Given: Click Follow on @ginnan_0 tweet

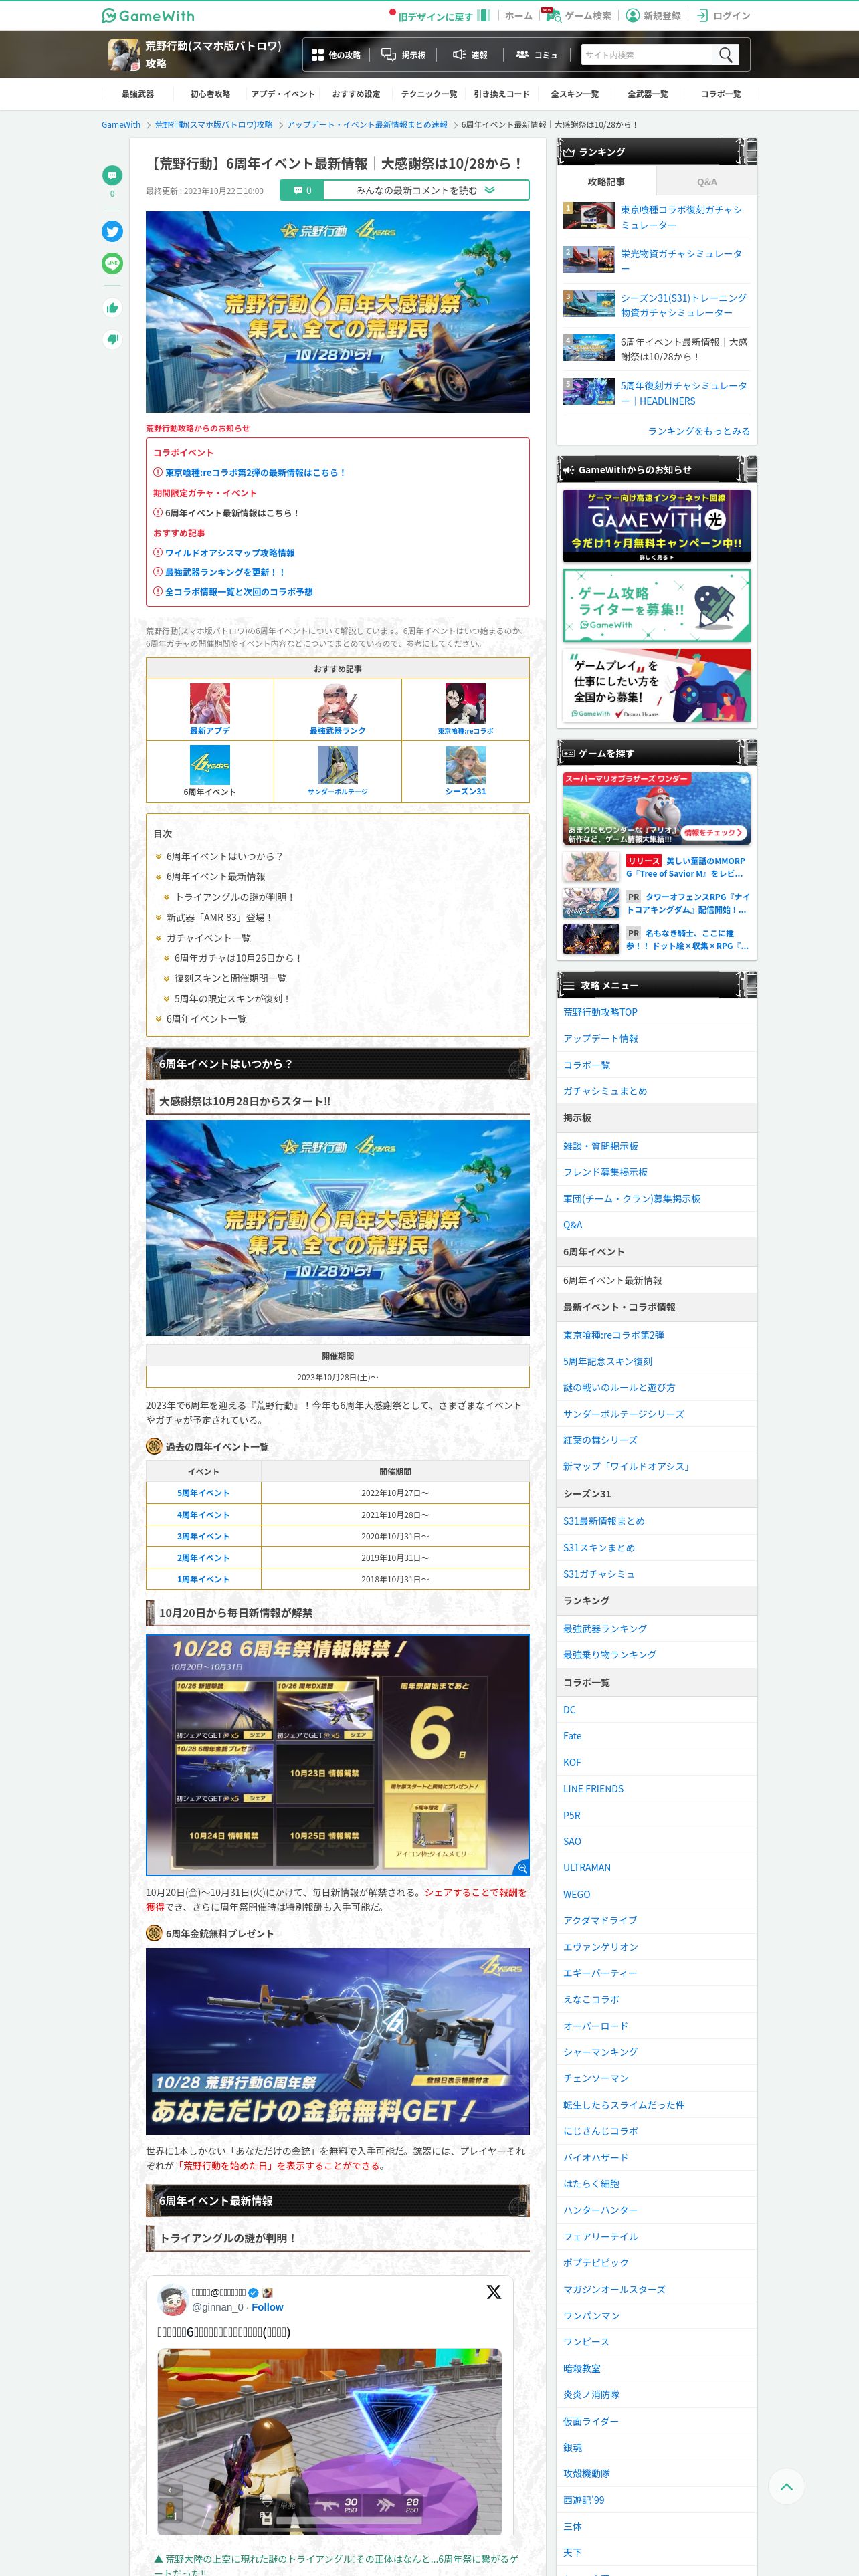Looking at the screenshot, I should [267, 2307].
